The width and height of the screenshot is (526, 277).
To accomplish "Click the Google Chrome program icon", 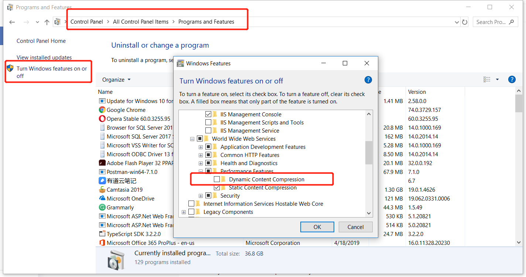I will point(102,110).
